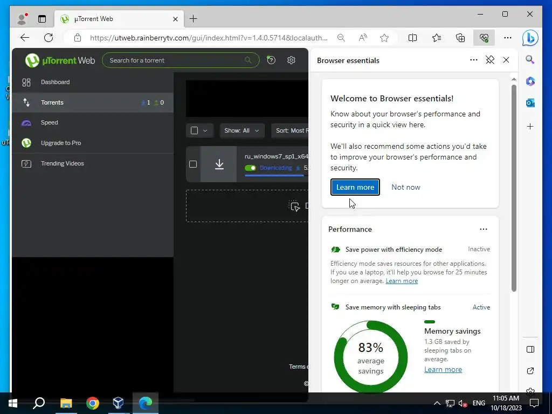Open File Explorer from taskbar
Image resolution: width=552 pixels, height=414 pixels.
pyautogui.click(x=66, y=403)
